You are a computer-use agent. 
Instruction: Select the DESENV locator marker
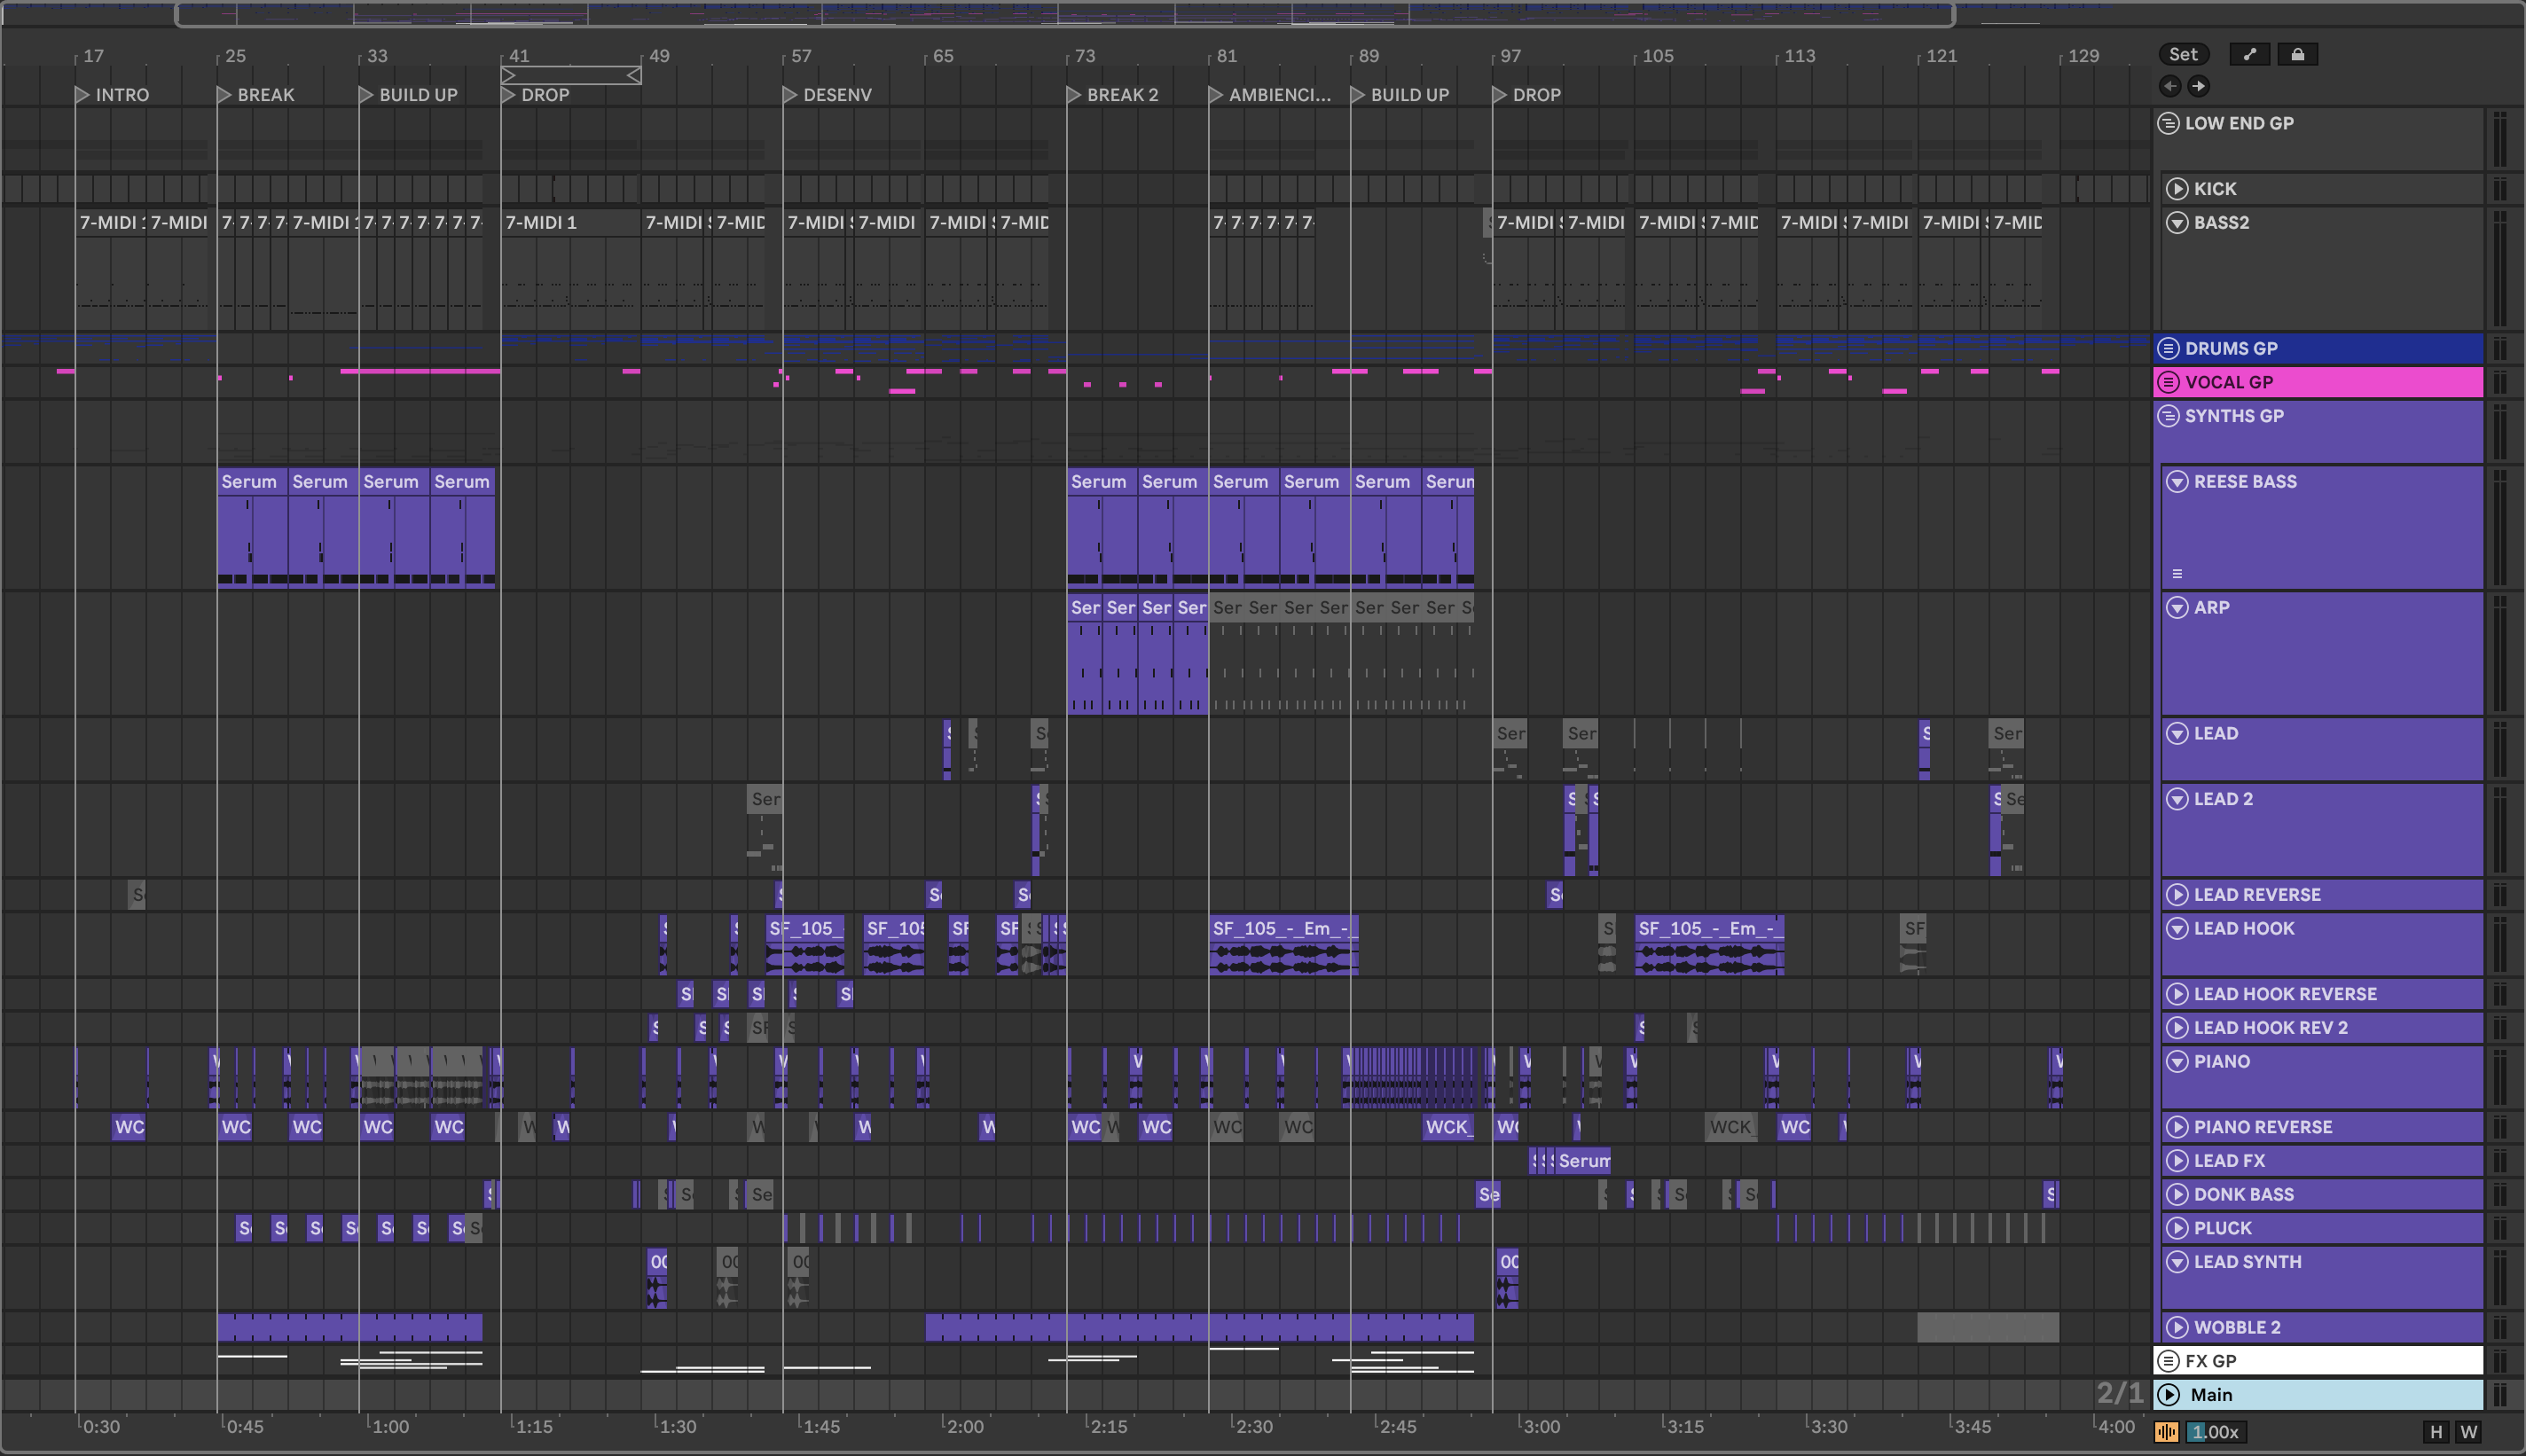[x=790, y=95]
